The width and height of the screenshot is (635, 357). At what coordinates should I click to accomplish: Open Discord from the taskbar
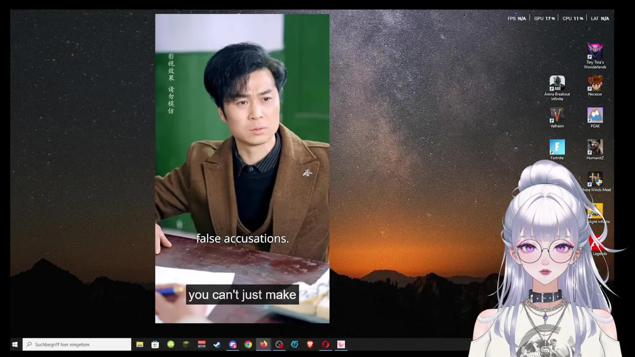click(x=233, y=345)
